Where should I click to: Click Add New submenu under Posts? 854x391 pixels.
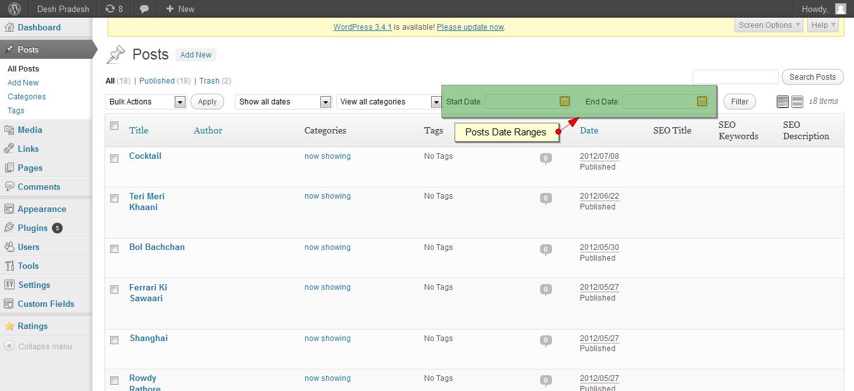(23, 83)
